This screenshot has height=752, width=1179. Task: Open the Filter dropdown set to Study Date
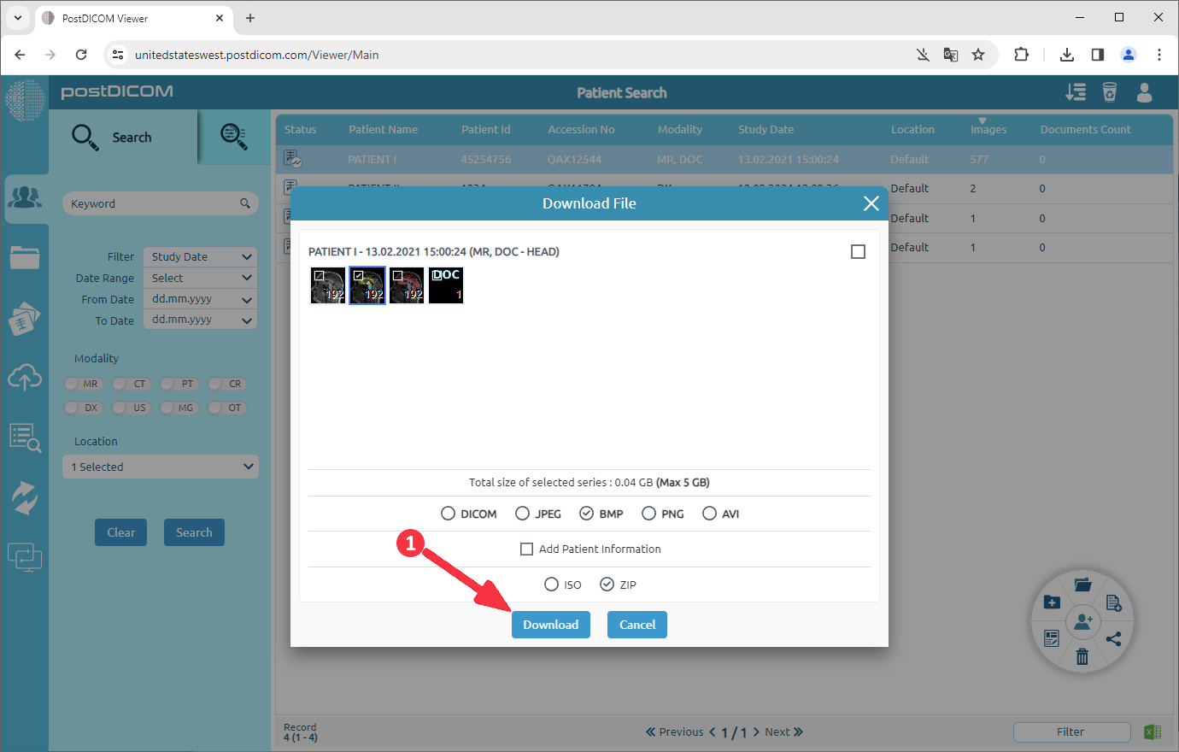[199, 256]
